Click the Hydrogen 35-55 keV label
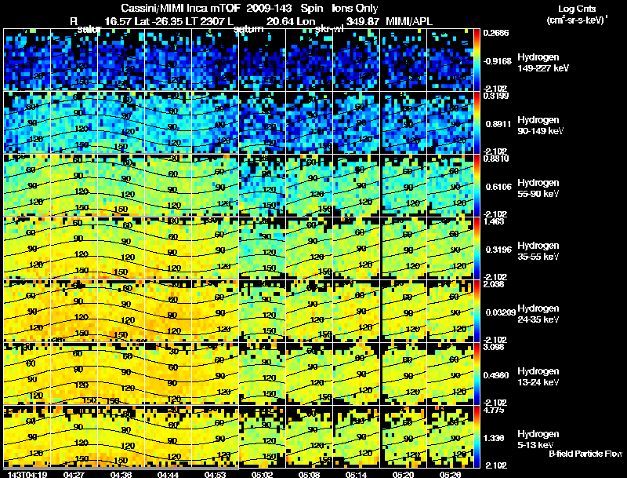Screen dimensions: 627x478 538,251
